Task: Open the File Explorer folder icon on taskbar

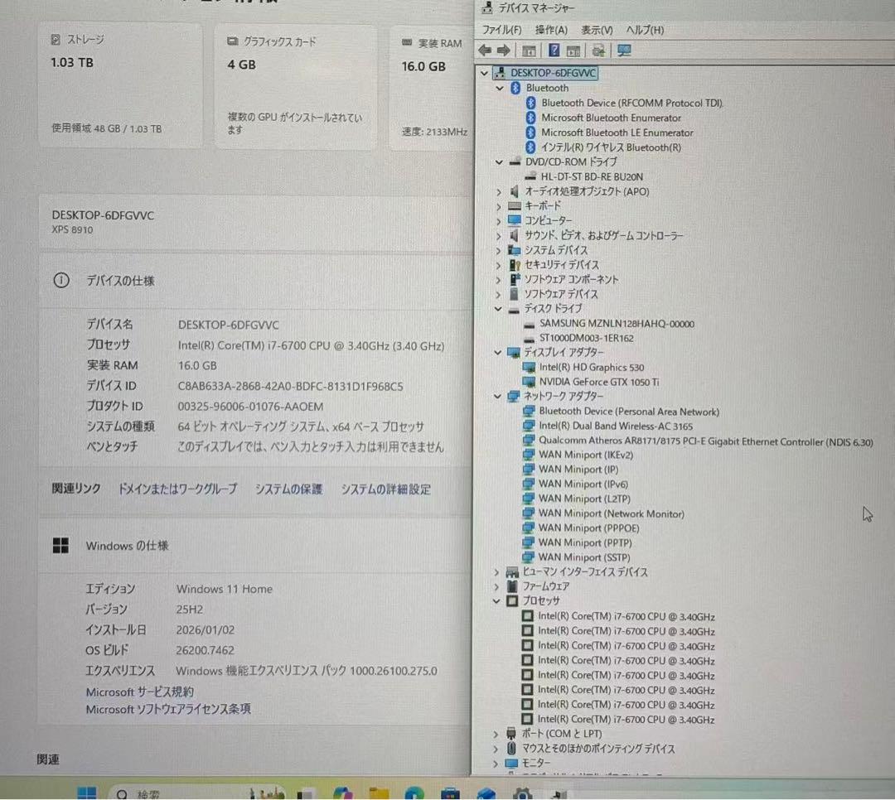Action: click(379, 793)
